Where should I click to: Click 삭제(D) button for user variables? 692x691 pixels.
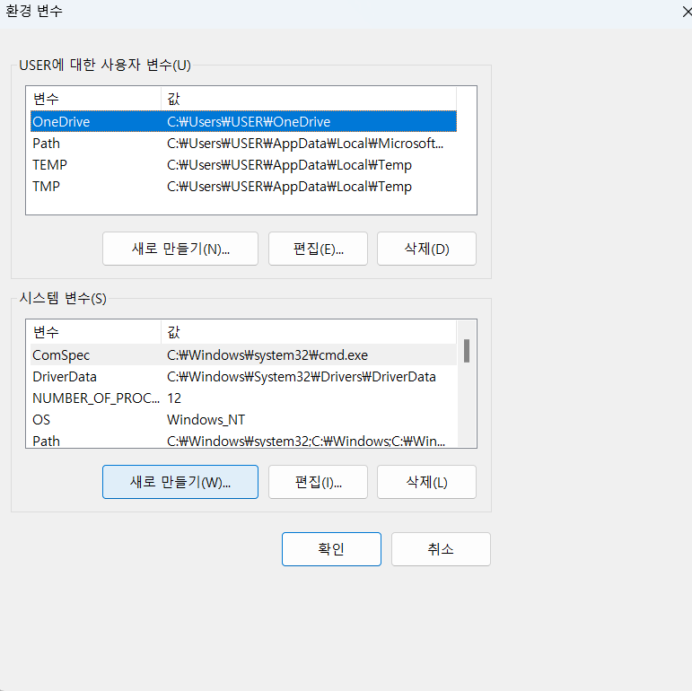426,249
